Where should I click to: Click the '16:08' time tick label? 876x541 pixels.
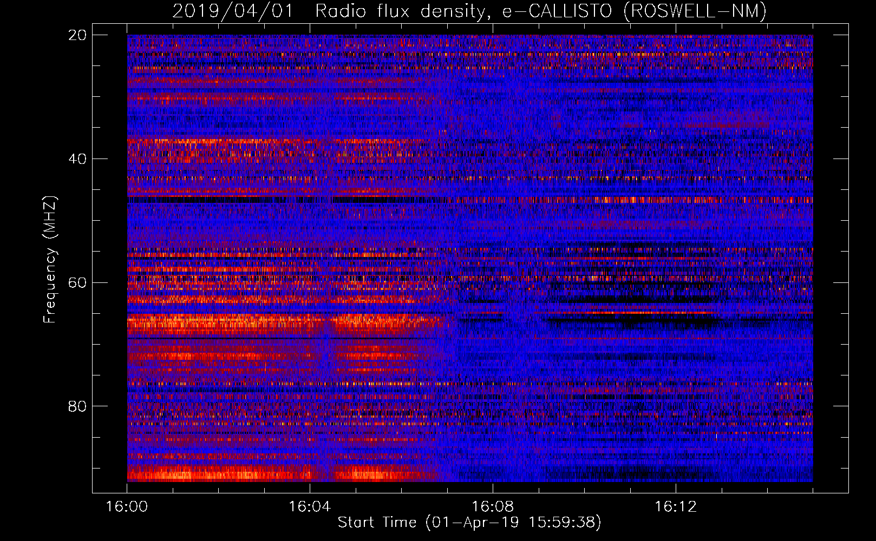click(x=493, y=507)
